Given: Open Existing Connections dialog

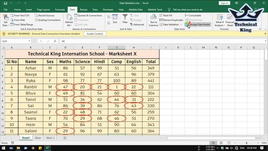Looking at the screenshot, I should click(48, 20).
